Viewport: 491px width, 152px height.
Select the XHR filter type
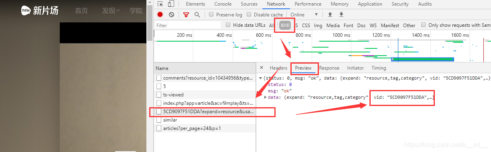285,25
